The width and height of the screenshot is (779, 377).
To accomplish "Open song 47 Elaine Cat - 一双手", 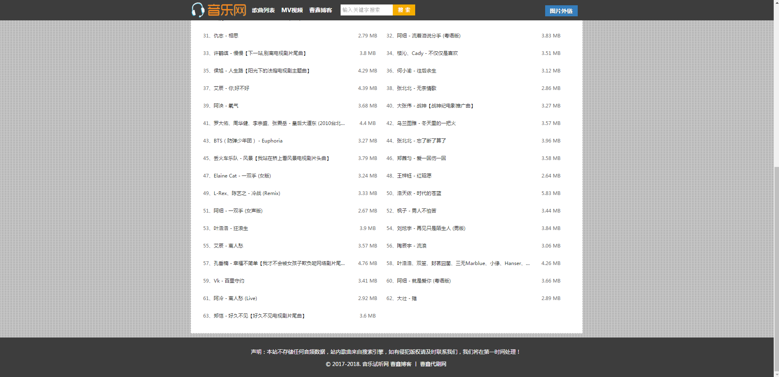I will 242,176.
